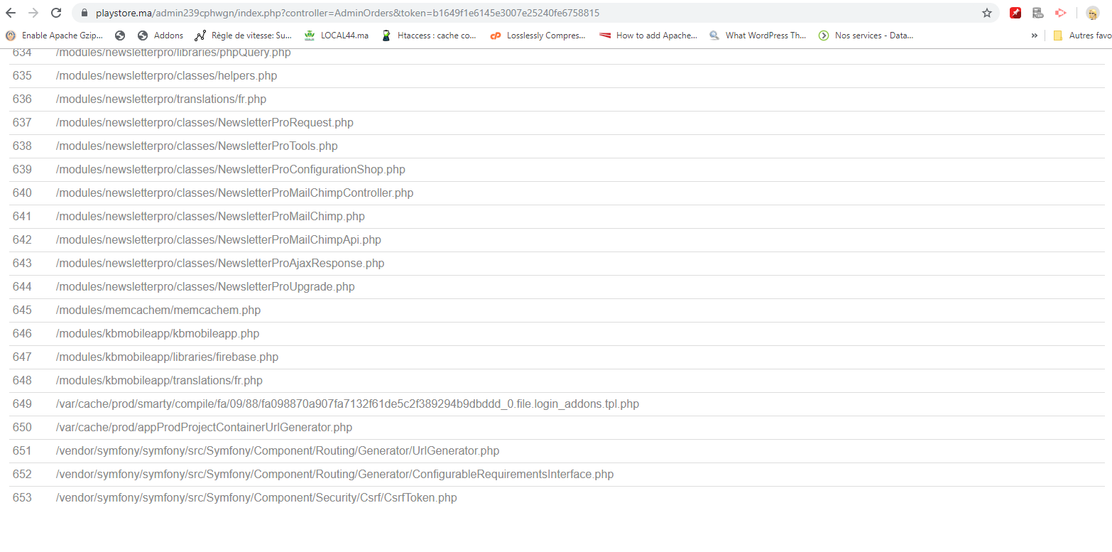Toggle the bookmark star for this page
Image resolution: width=1112 pixels, height=552 pixels.
pyautogui.click(x=987, y=12)
